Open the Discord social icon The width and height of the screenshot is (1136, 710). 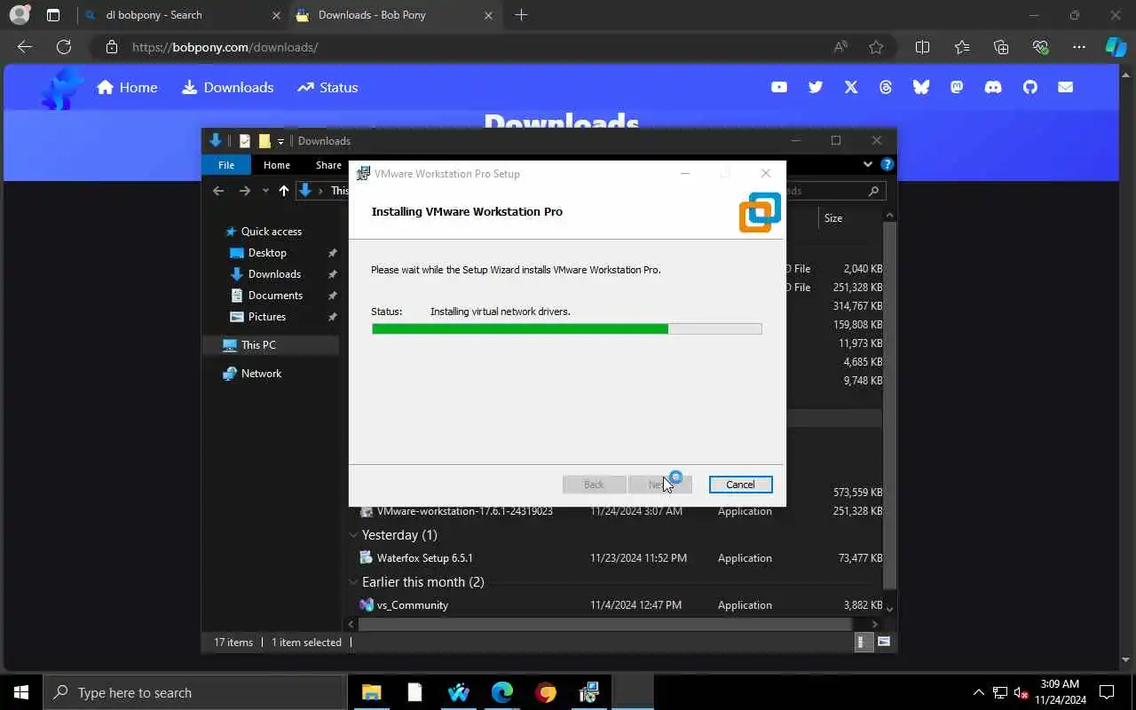(993, 87)
